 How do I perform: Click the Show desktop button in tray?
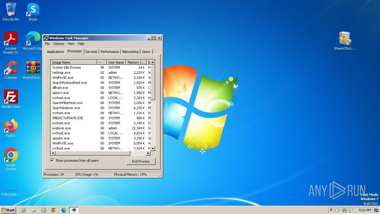click(x=377, y=210)
